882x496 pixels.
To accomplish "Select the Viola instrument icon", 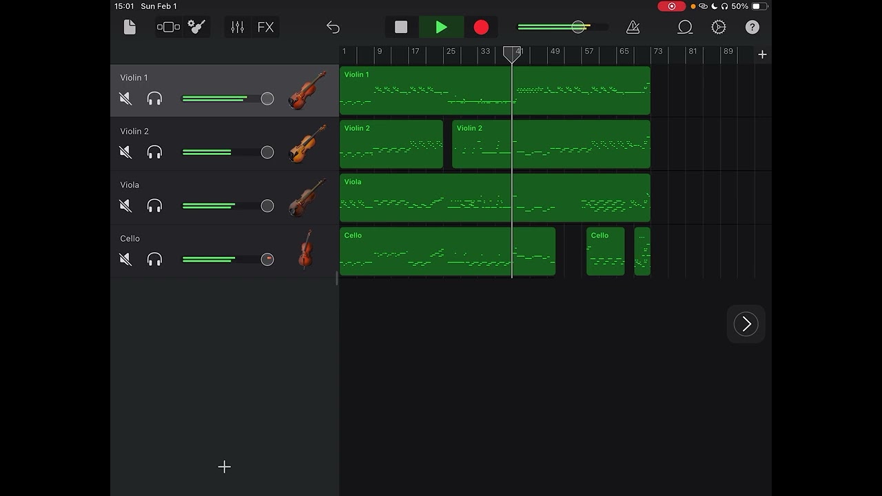I will pos(307,198).
